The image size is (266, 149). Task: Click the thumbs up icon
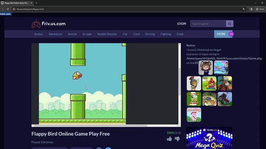tap(169, 139)
